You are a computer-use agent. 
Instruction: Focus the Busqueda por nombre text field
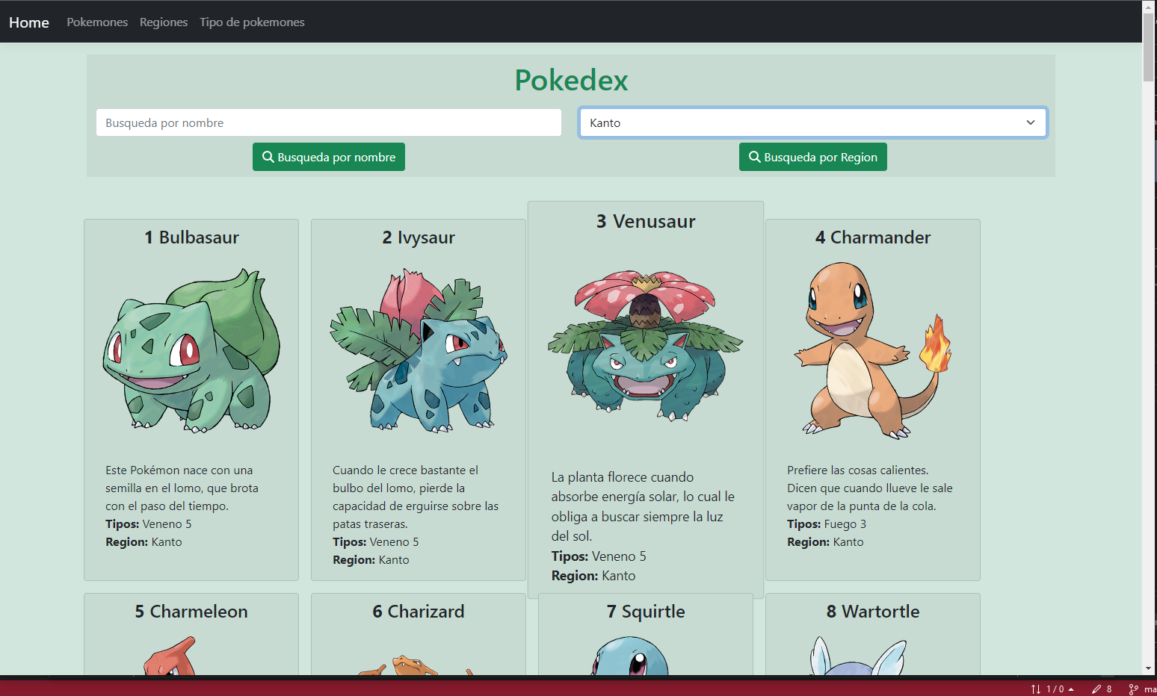coord(329,123)
